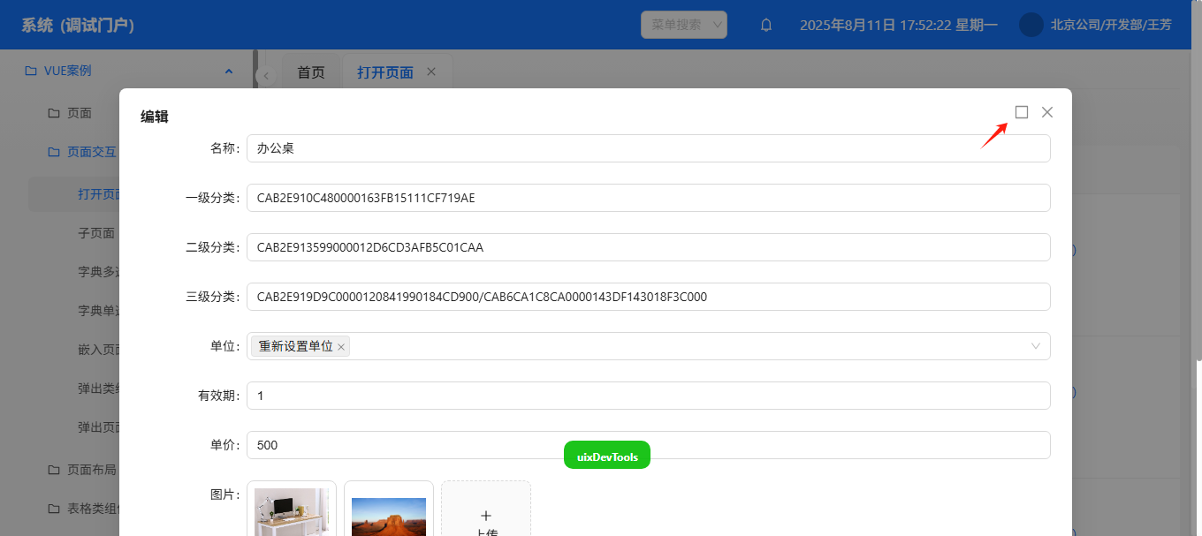Close the 打开页面 tab
This screenshot has width=1202, height=536.
431,72
